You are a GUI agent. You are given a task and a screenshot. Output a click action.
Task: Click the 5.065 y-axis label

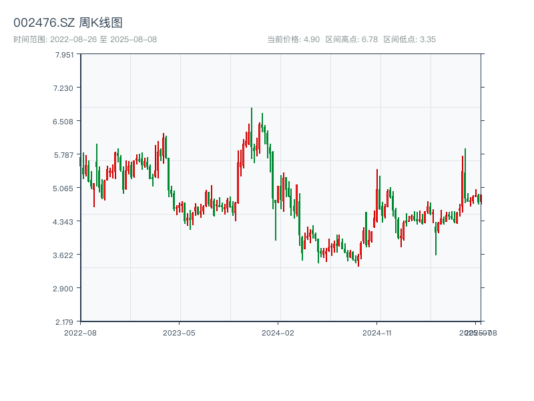[65, 188]
